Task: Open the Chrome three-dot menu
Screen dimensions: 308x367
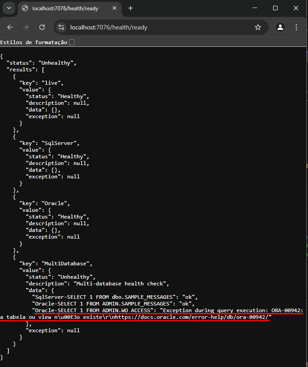Action: click(x=297, y=27)
